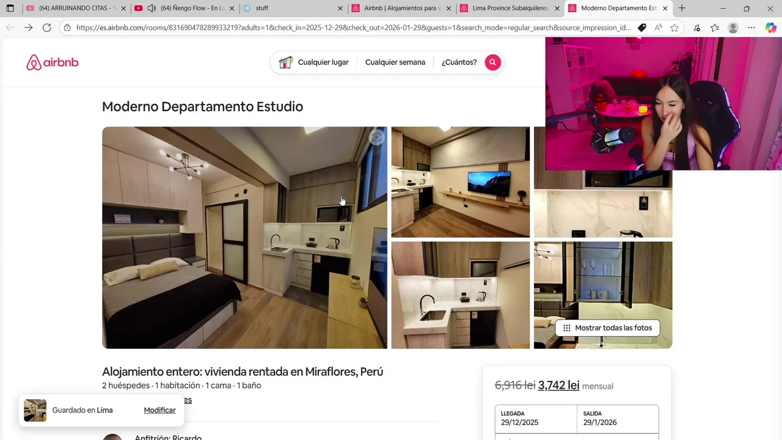Minimize the browser window
Screen dimensions: 782x440
(x=723, y=9)
